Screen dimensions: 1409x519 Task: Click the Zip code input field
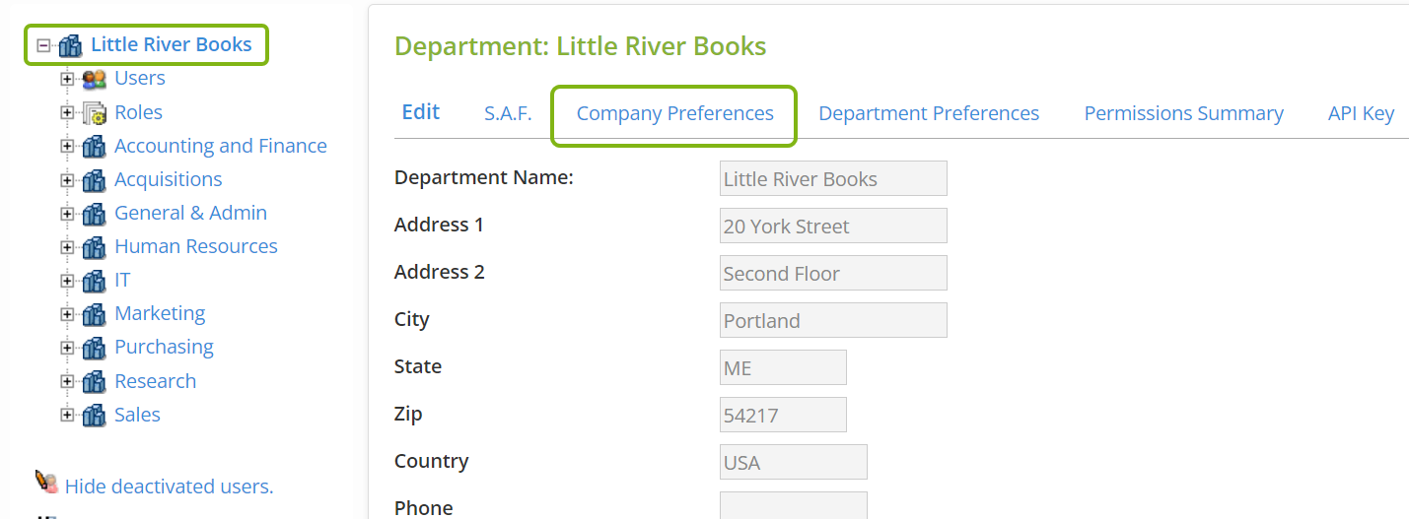[783, 415]
